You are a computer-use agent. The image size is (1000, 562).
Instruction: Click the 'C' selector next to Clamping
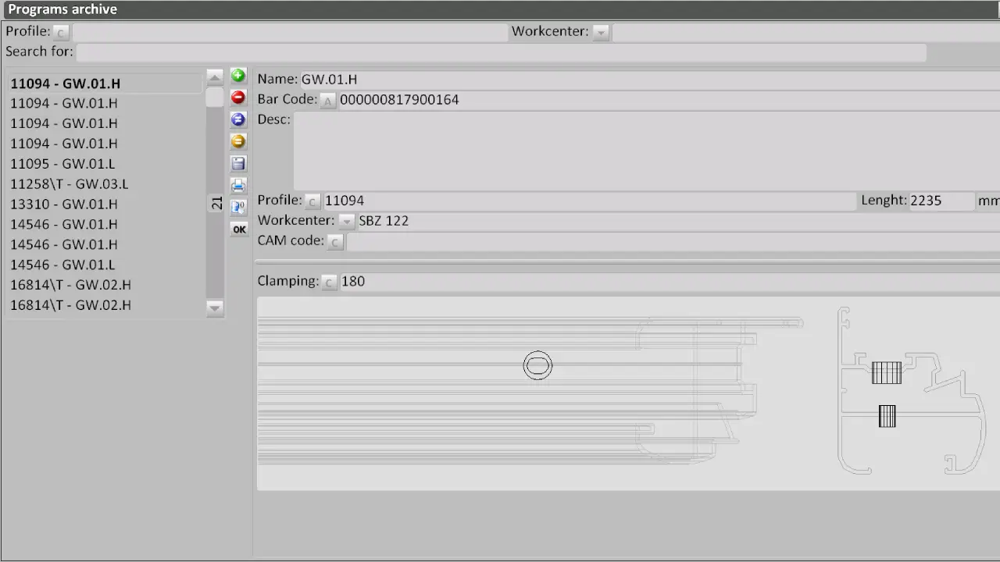[330, 283]
